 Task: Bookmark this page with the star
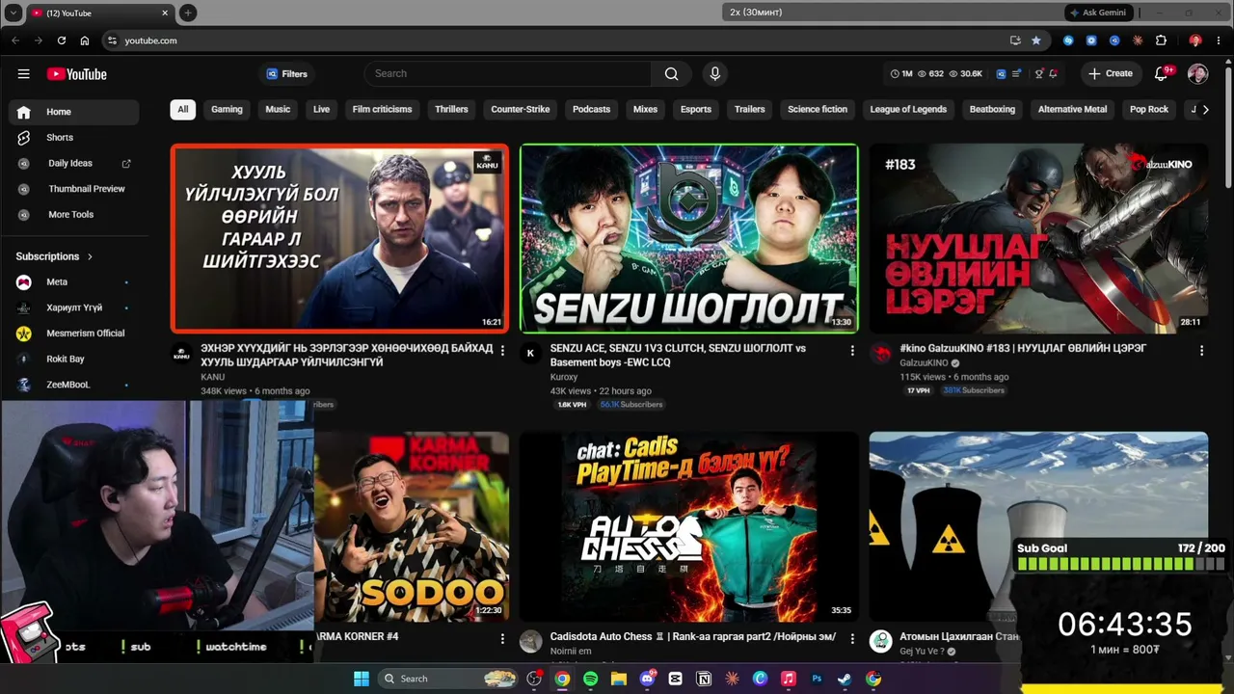click(x=1036, y=40)
